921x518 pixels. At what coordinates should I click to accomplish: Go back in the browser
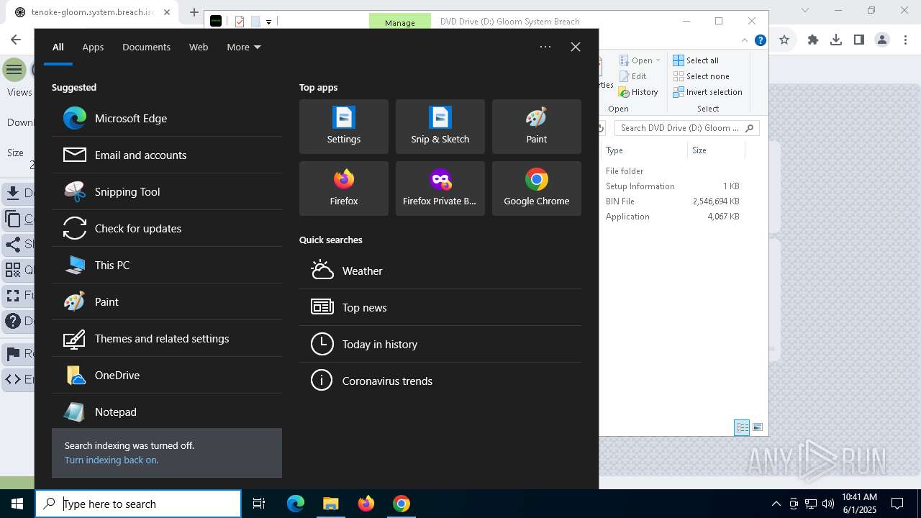[16, 40]
